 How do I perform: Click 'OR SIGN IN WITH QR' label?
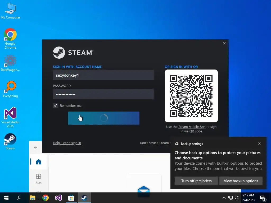(x=181, y=67)
